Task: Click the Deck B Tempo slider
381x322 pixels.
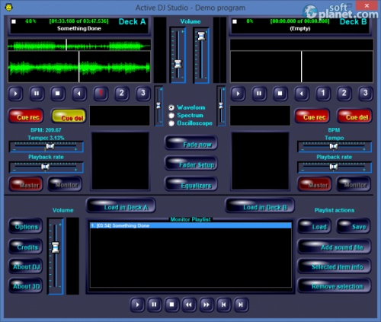Action: point(335,147)
